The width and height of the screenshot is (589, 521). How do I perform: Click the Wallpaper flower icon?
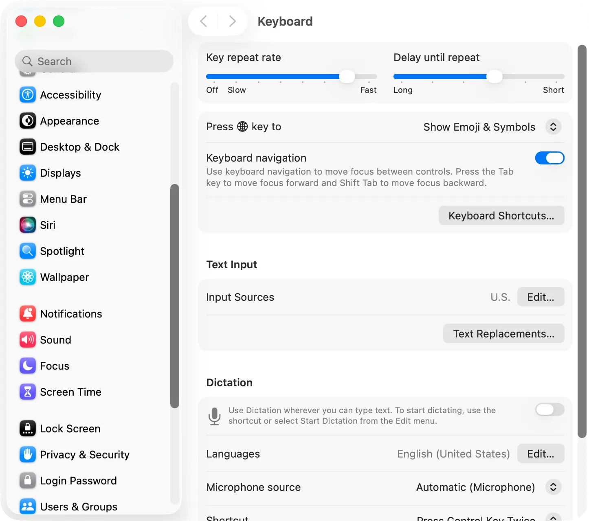pos(28,277)
